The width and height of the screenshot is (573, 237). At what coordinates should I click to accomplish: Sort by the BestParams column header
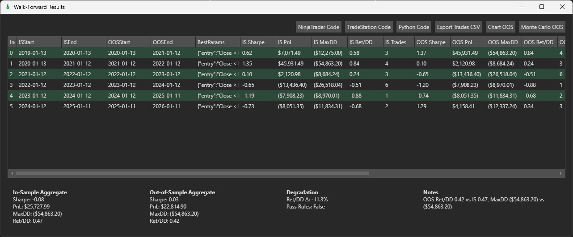218,42
